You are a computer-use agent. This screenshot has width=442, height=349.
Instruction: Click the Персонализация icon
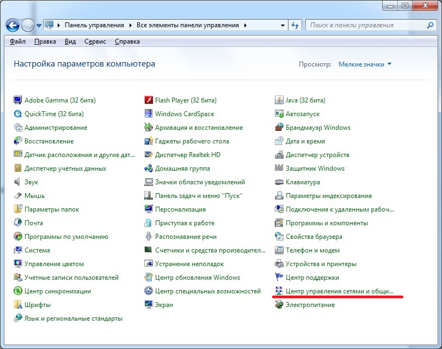(x=148, y=209)
